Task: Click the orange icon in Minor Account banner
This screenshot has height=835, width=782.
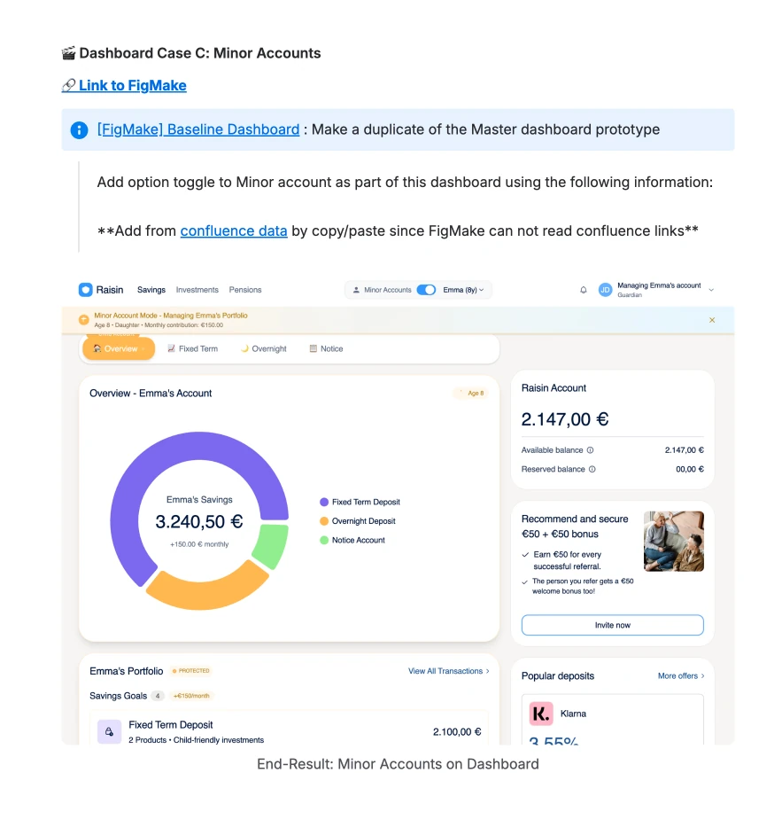Action: tap(83, 319)
